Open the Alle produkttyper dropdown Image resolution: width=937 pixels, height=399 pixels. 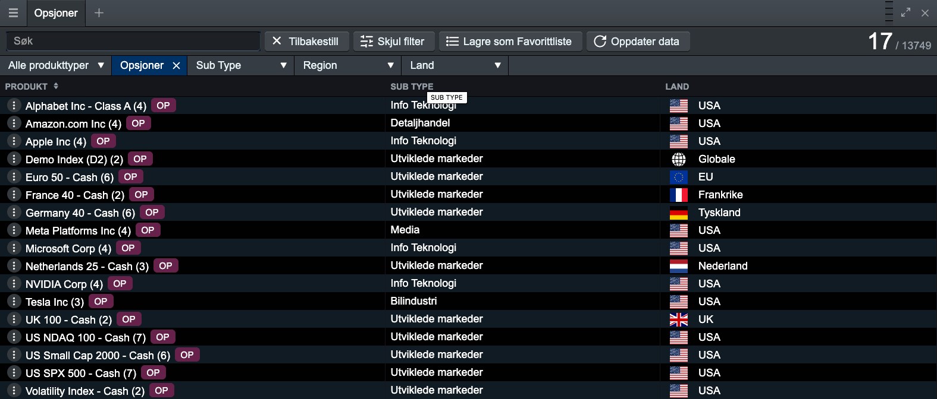point(56,65)
